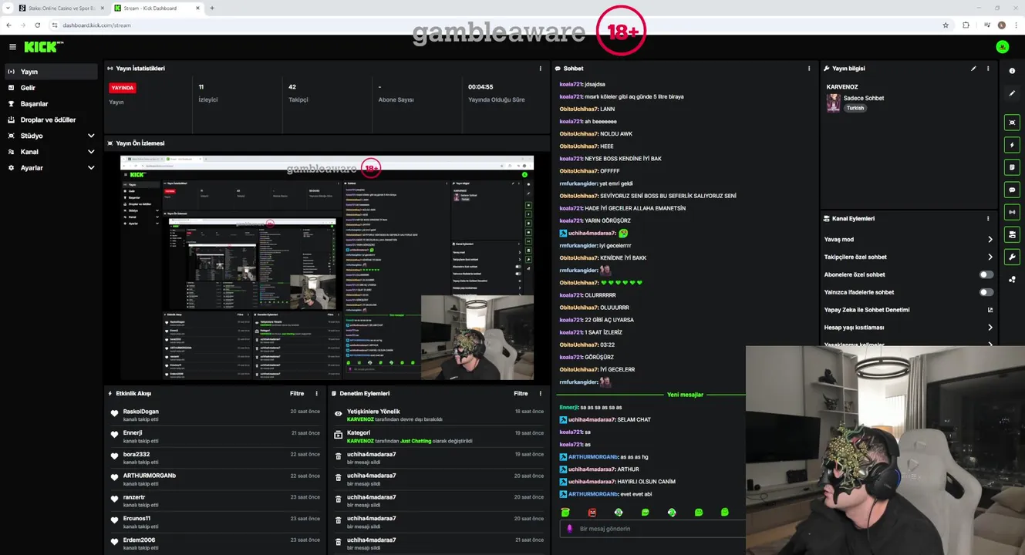The width and height of the screenshot is (1025, 555).
Task: Reload the page in the browser
Action: click(x=37, y=25)
